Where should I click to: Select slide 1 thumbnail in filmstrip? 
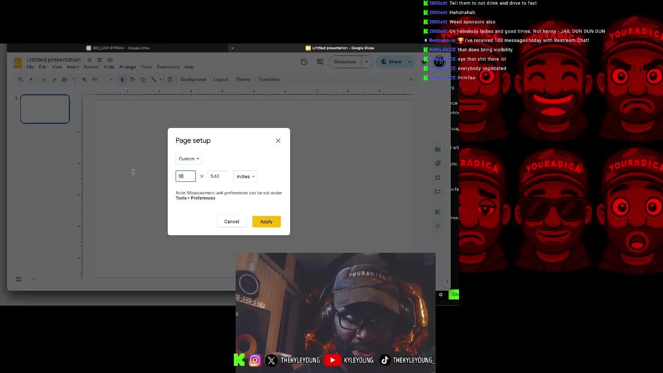click(x=45, y=109)
